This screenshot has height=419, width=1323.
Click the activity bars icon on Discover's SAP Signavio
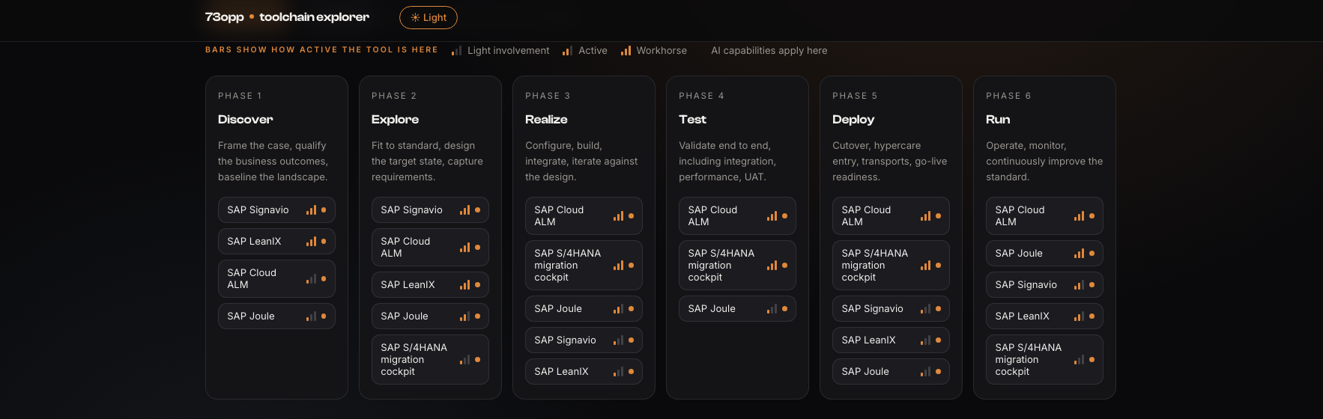pyautogui.click(x=311, y=210)
